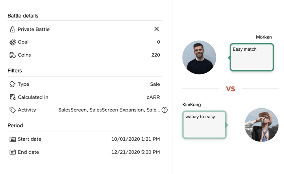Image resolution: width=284 pixels, height=174 pixels.
Task: Click the 'waaay to easy' message box
Action: pyautogui.click(x=204, y=125)
